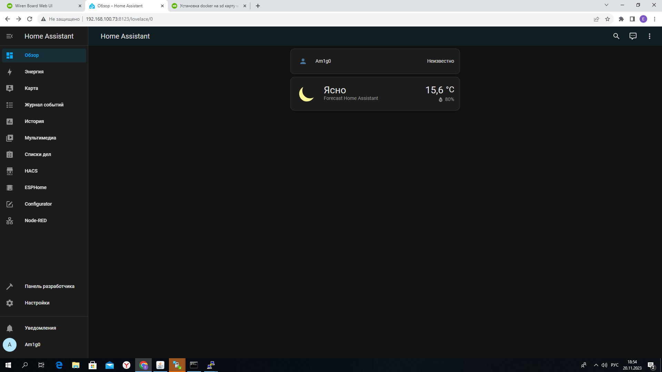Open the tab search dropdown arrow

click(606, 5)
